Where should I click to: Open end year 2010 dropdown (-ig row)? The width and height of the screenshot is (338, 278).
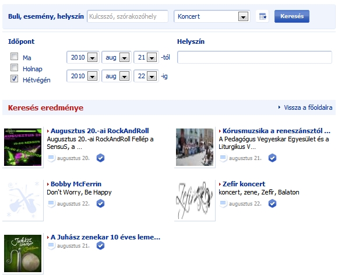click(x=83, y=76)
